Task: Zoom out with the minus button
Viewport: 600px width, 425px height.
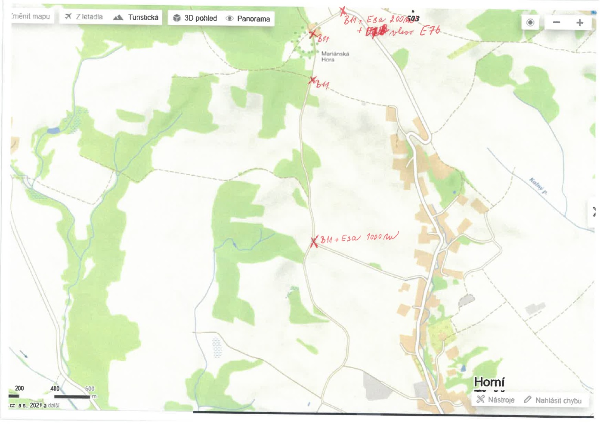Action: click(x=557, y=22)
